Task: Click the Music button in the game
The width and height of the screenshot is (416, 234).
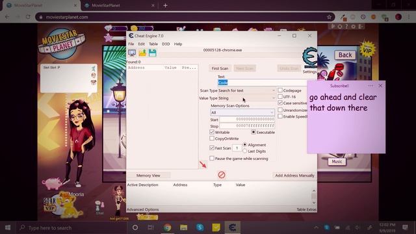Action: coord(337,162)
